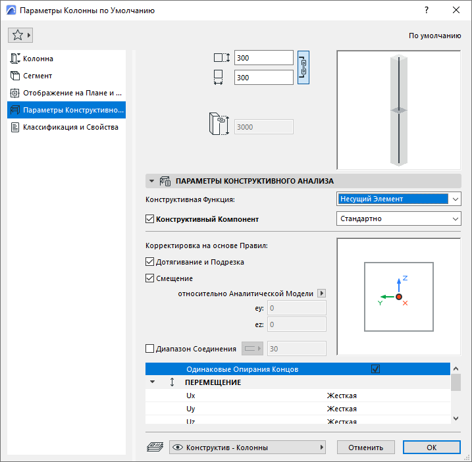This screenshot has height=462, width=472.
Task: Close the dialog window
Action: click(456, 11)
